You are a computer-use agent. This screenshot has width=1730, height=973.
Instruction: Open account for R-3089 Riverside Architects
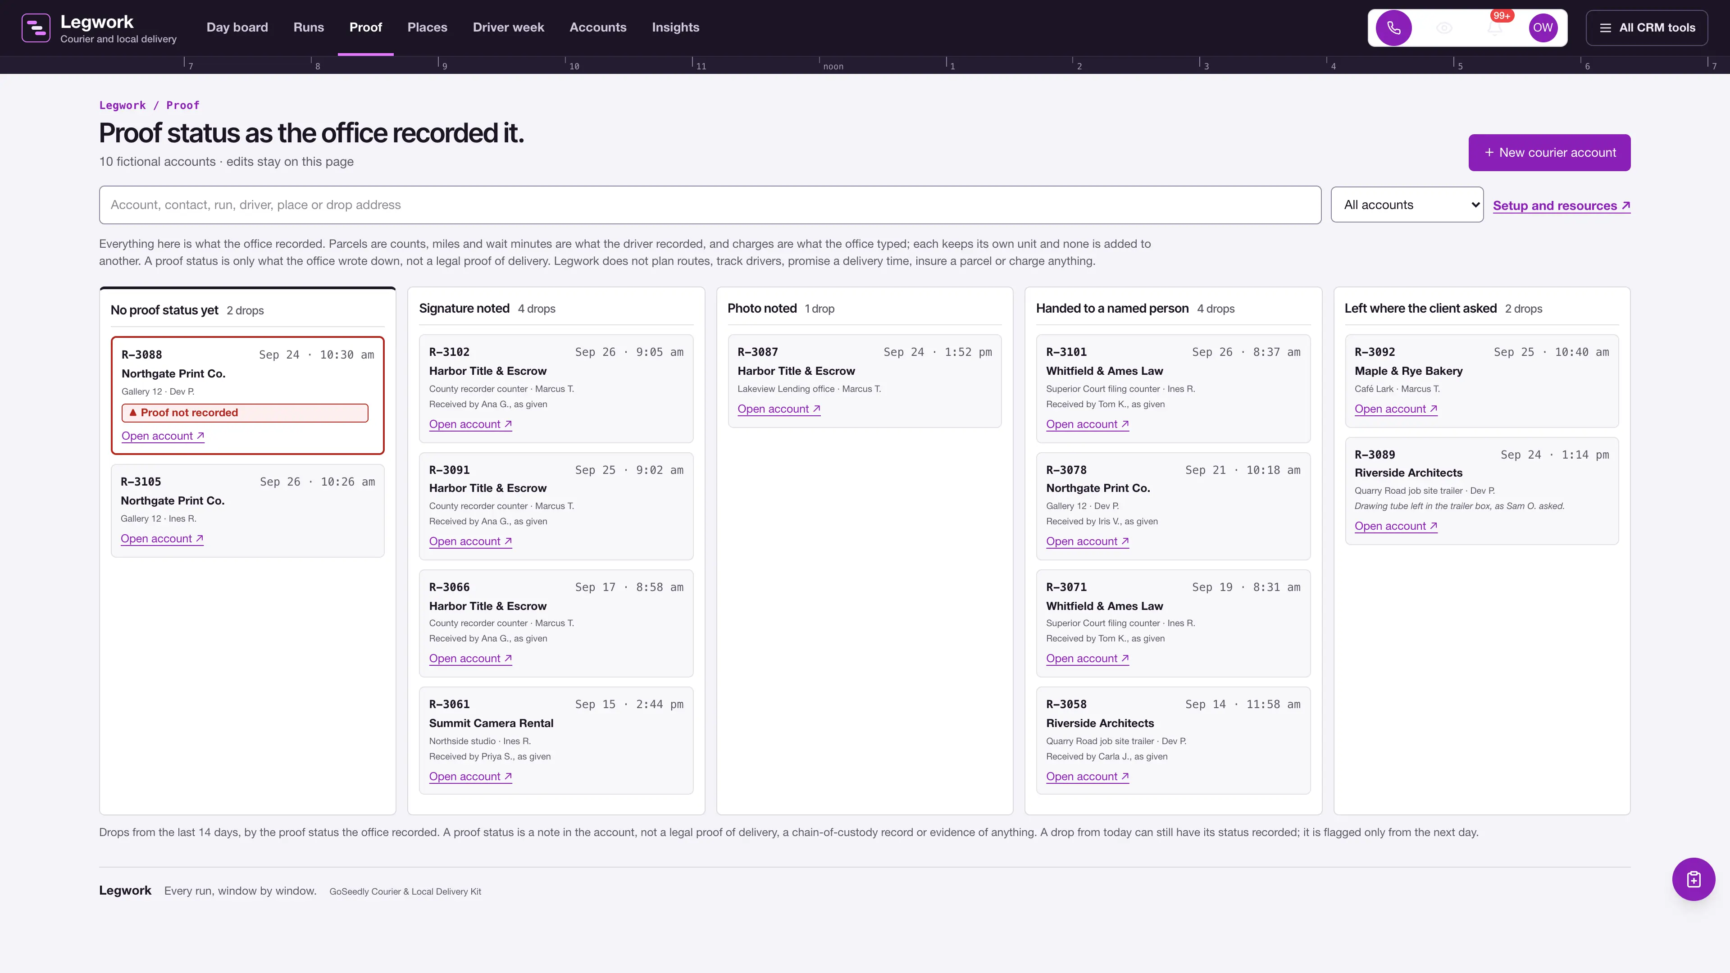pyautogui.click(x=1396, y=526)
